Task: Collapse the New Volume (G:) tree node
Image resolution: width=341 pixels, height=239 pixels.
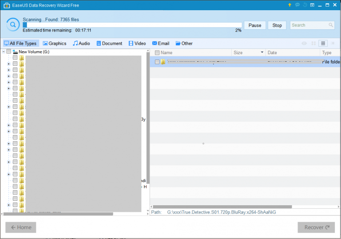Action: click(x=4, y=52)
